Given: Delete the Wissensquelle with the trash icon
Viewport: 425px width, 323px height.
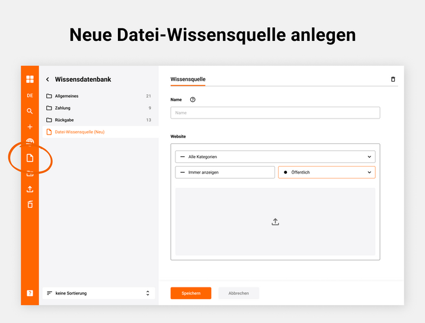Looking at the screenshot, I should click(x=393, y=79).
